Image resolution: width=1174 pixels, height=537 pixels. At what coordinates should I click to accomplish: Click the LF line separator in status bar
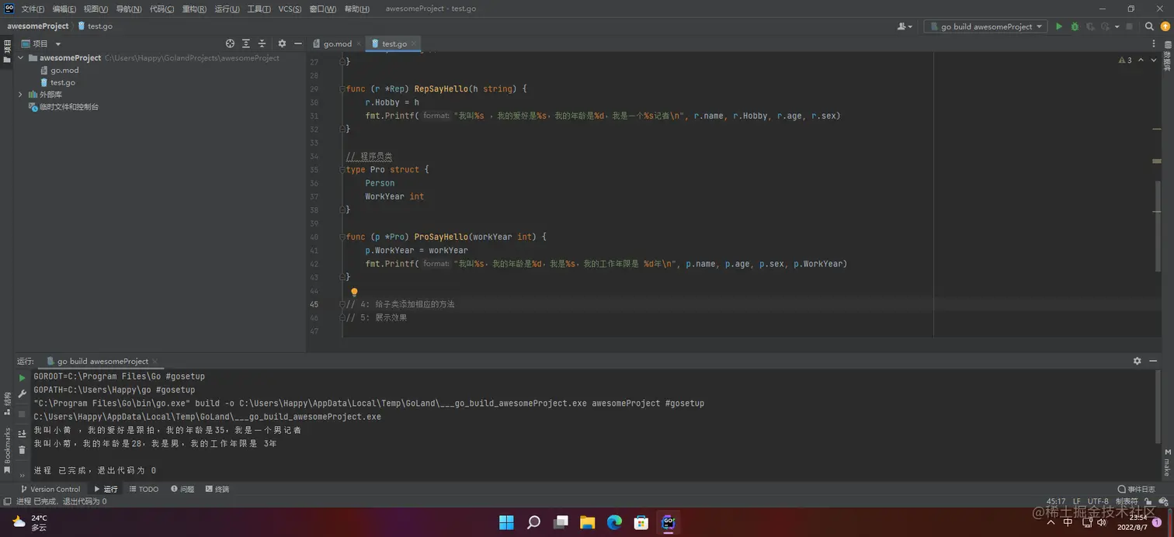[1077, 501]
